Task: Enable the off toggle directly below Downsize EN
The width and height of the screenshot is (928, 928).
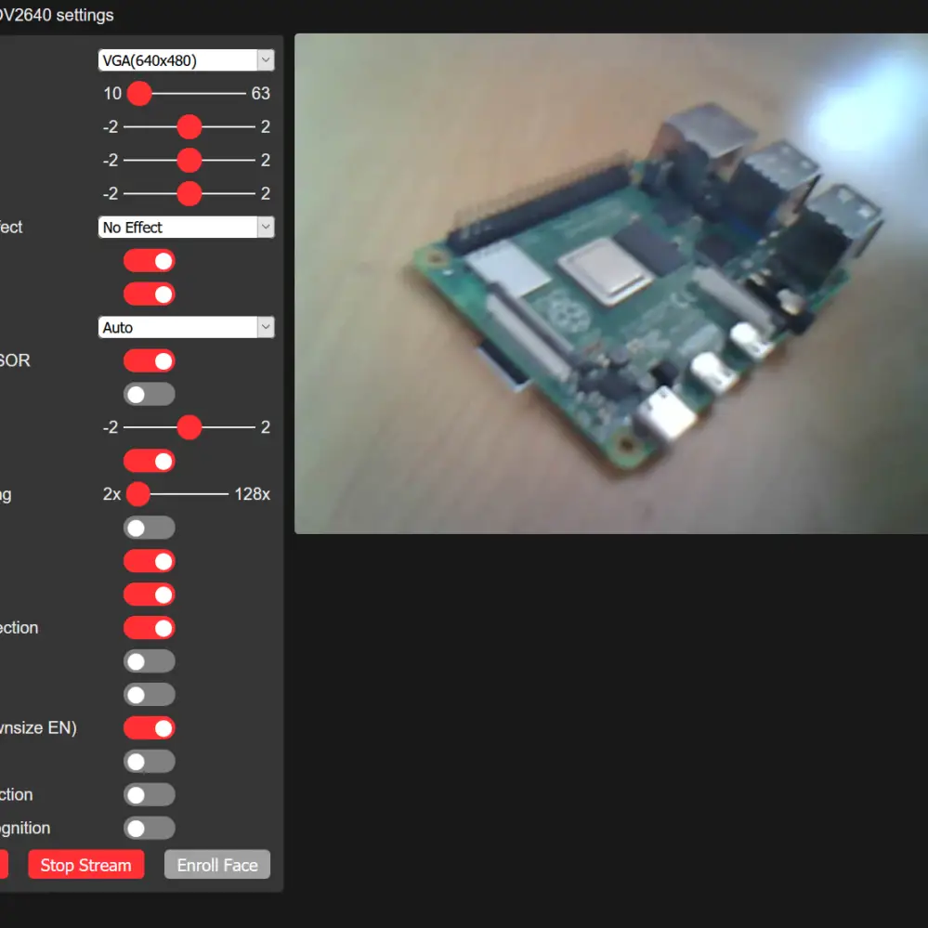Action: (150, 762)
